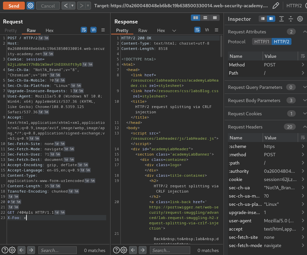The image size is (307, 255).
Task: Go to next search match in Request
Action: point(31,250)
